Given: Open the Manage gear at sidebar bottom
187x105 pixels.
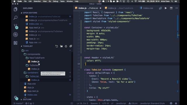Looking at the screenshot, I should [16, 98].
